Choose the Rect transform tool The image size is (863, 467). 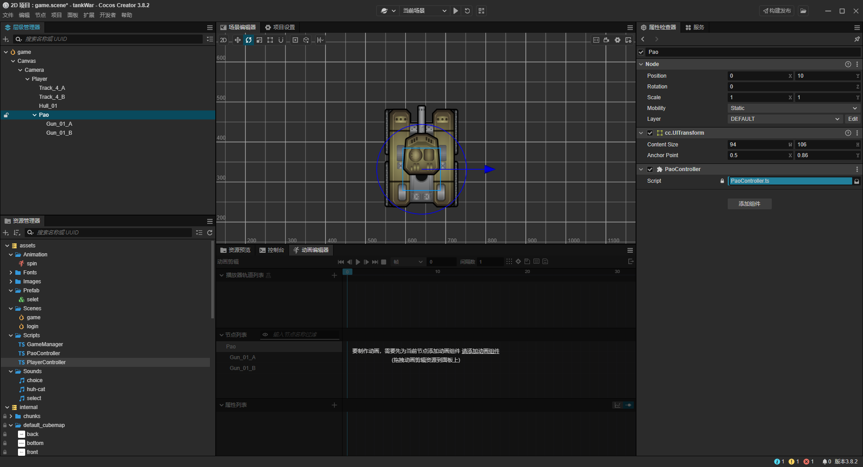pos(270,40)
